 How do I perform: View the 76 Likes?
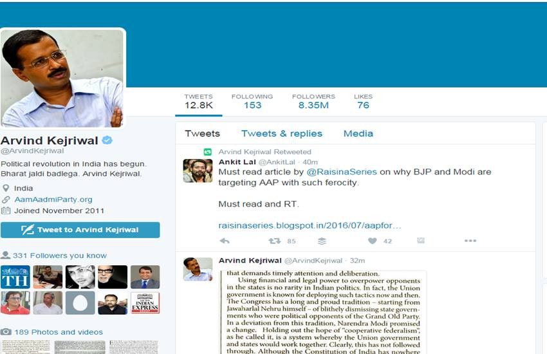363,102
